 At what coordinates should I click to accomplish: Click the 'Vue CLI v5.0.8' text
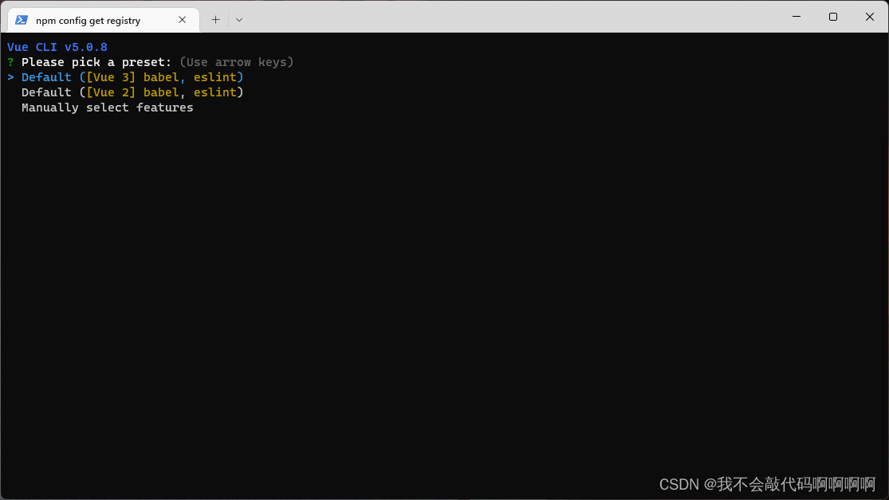point(57,47)
